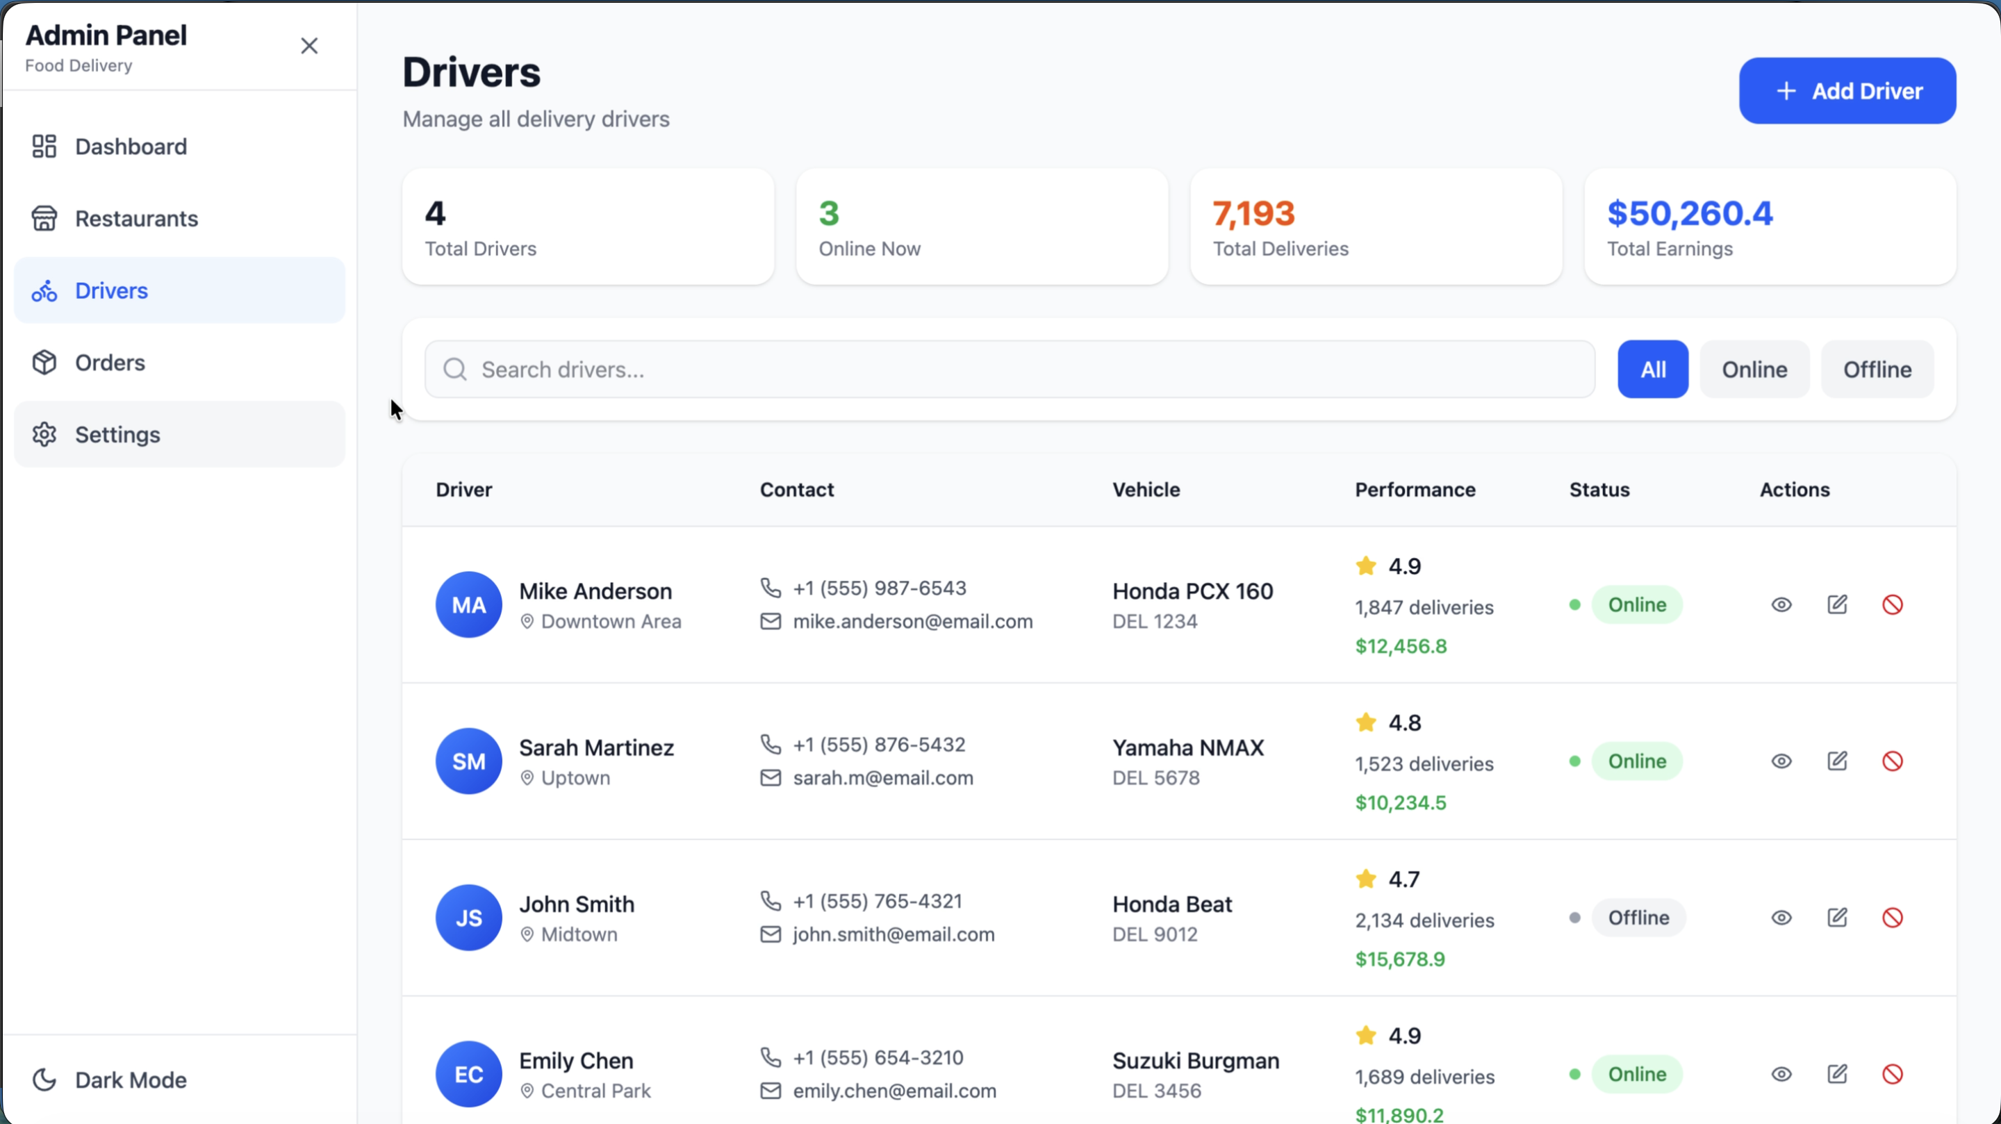Click Mike Anderson's email envelope icon
The width and height of the screenshot is (2001, 1124).
771,622
